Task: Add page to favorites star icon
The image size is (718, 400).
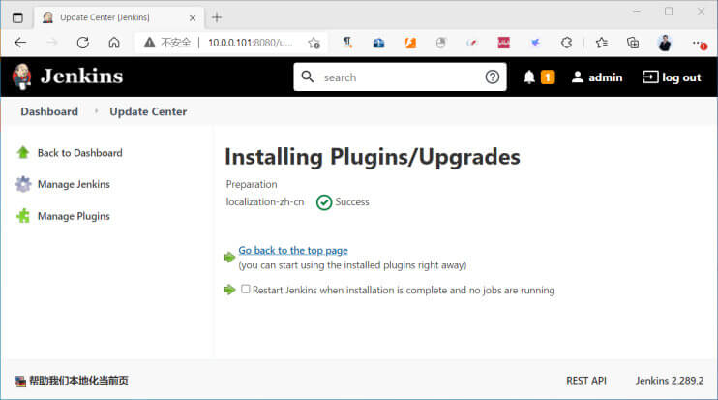Action: (x=314, y=43)
